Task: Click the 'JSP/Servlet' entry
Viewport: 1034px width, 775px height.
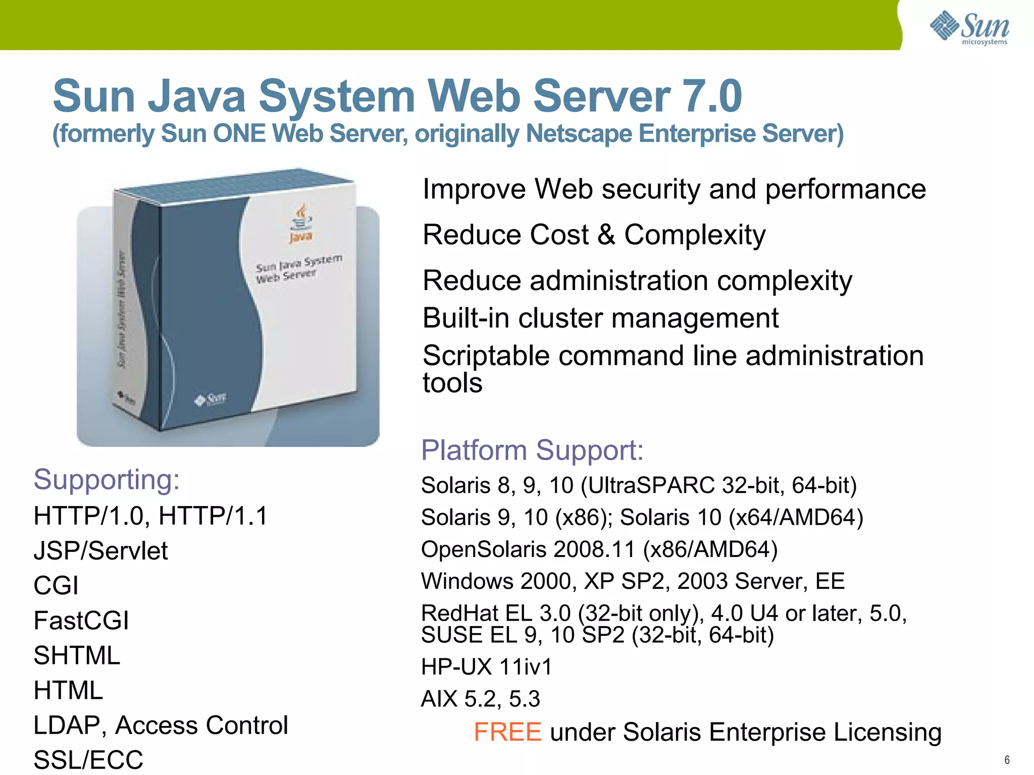Action: [x=100, y=551]
